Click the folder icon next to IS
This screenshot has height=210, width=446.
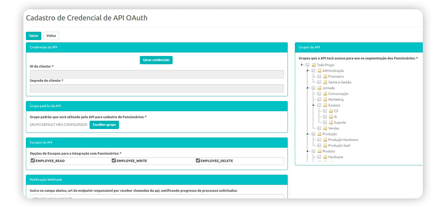coord(330,117)
